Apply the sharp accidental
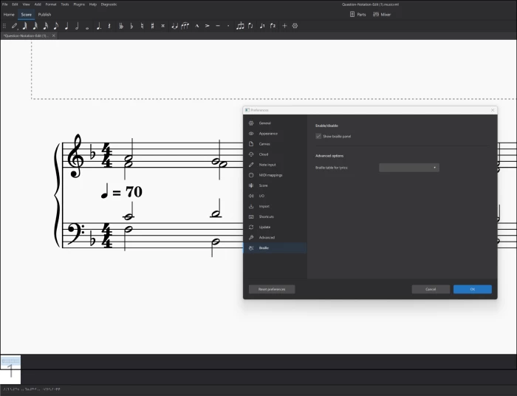Viewport: 517px width, 396px height. [x=152, y=26]
